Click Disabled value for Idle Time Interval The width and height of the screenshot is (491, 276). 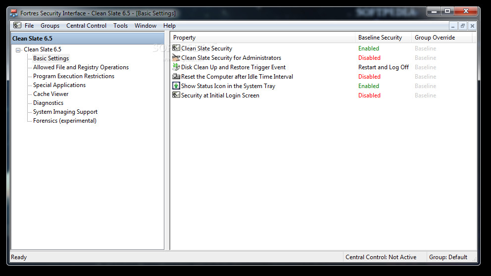369,77
